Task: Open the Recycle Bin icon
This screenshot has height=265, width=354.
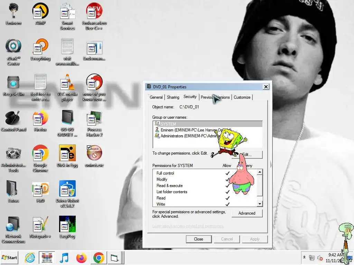Action: [13, 85]
